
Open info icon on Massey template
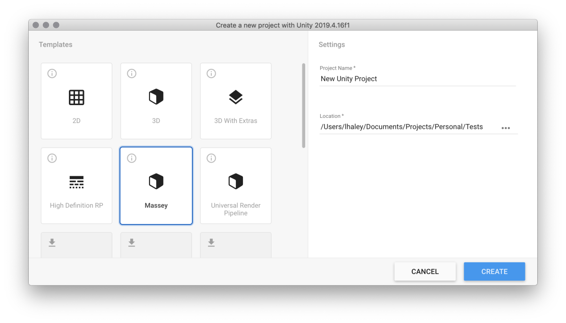coord(132,158)
